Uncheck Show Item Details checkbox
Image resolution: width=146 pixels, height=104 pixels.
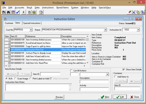124,69
